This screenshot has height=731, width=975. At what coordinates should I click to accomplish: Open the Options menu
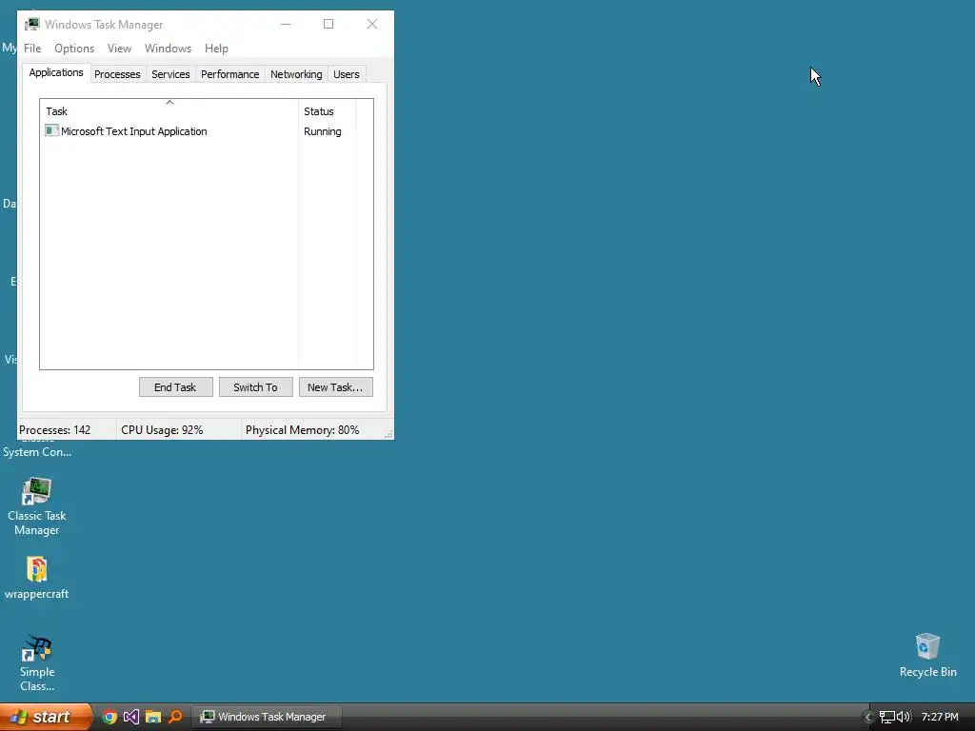74,49
